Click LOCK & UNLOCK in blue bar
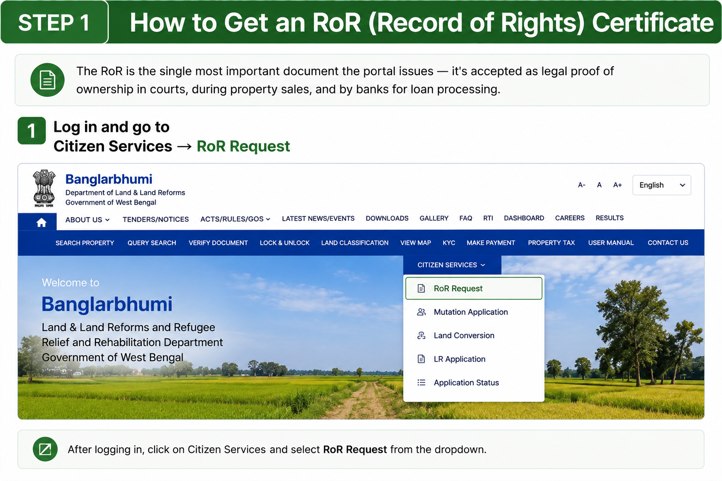Image resolution: width=722 pixels, height=481 pixels. click(x=284, y=243)
